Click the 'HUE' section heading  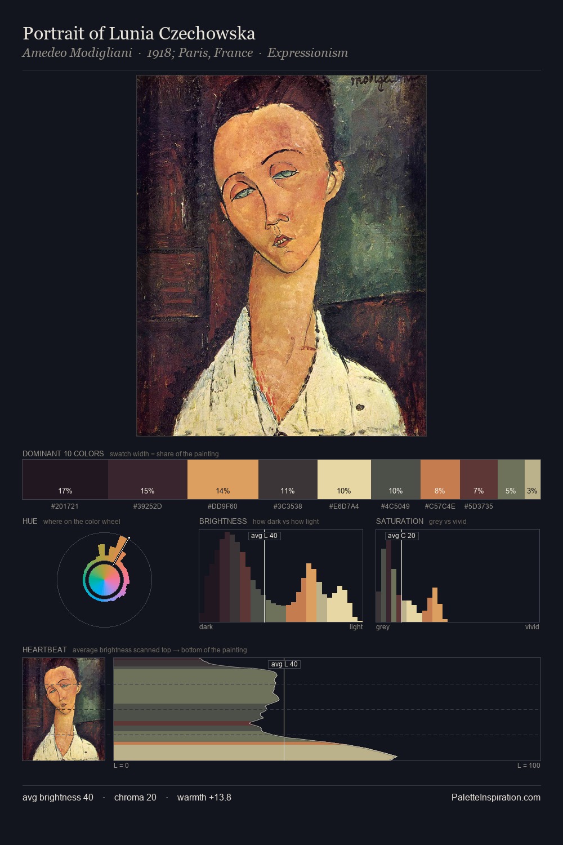pyautogui.click(x=30, y=521)
